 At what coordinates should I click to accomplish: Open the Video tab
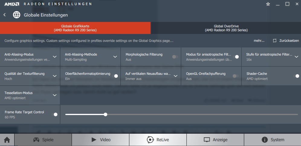pos(100,140)
